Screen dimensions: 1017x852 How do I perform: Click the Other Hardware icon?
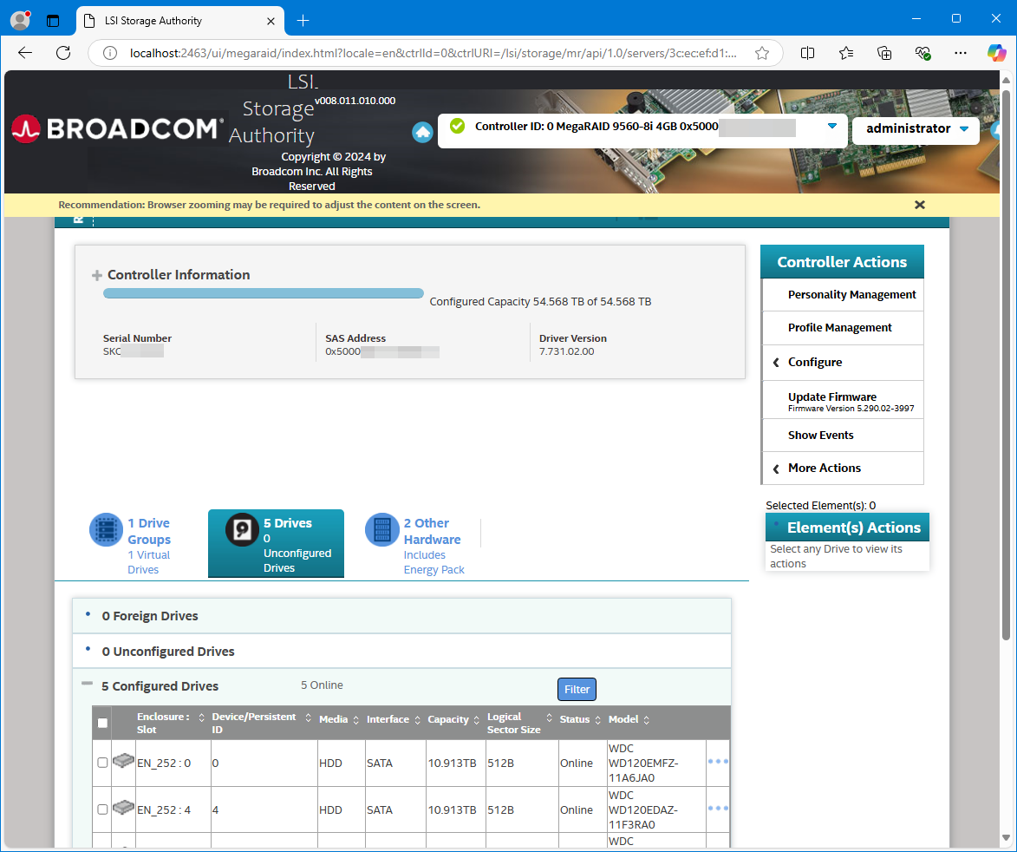pyautogui.click(x=382, y=529)
